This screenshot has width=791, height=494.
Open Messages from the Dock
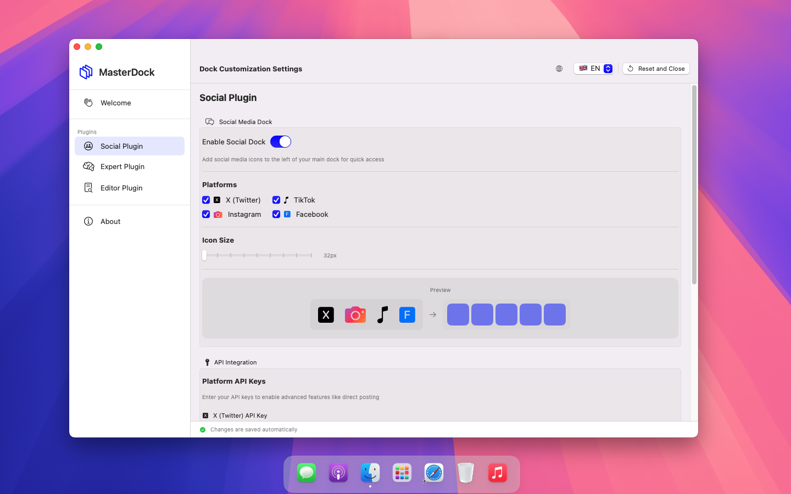point(307,473)
